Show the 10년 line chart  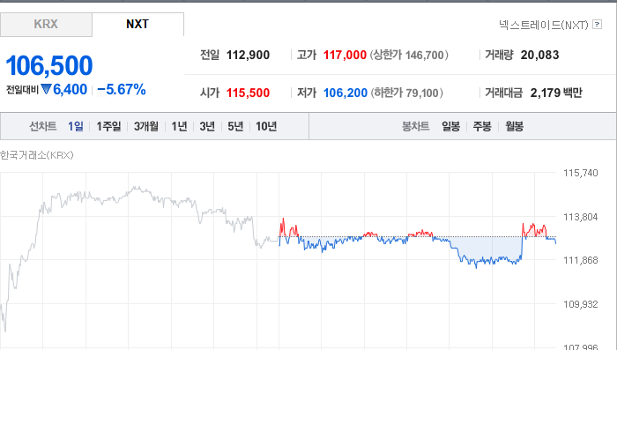(266, 126)
